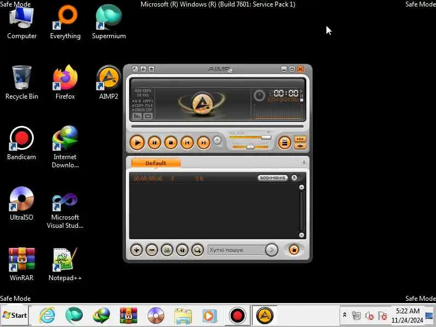Pause the track in AIMP2

pos(154,143)
